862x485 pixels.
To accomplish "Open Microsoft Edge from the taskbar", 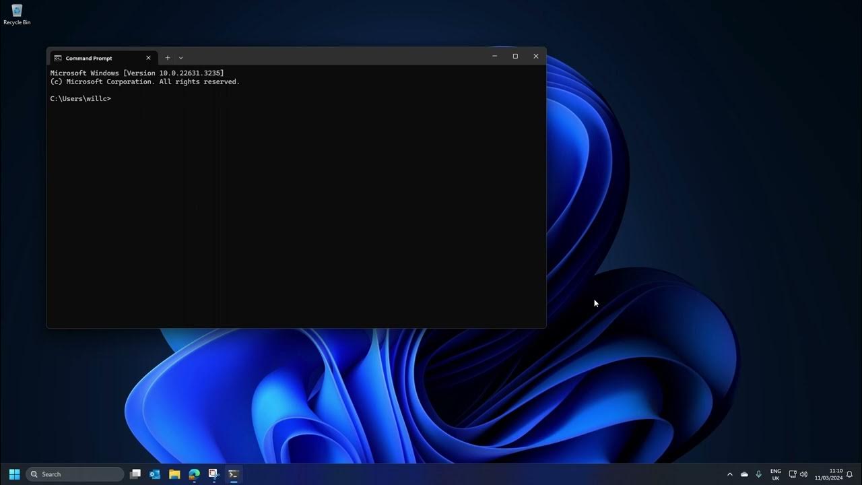I will (x=194, y=474).
